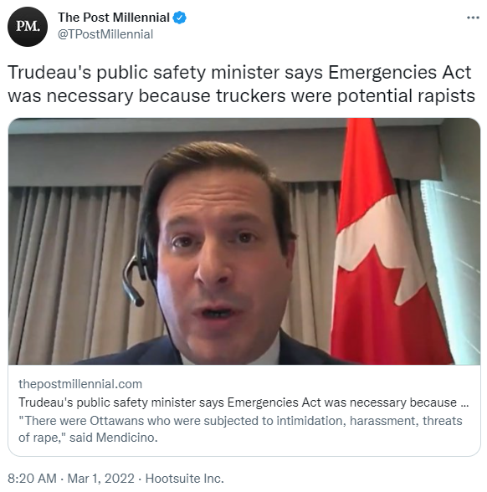
Task: Click The Post Millennial display name
Action: coord(114,18)
